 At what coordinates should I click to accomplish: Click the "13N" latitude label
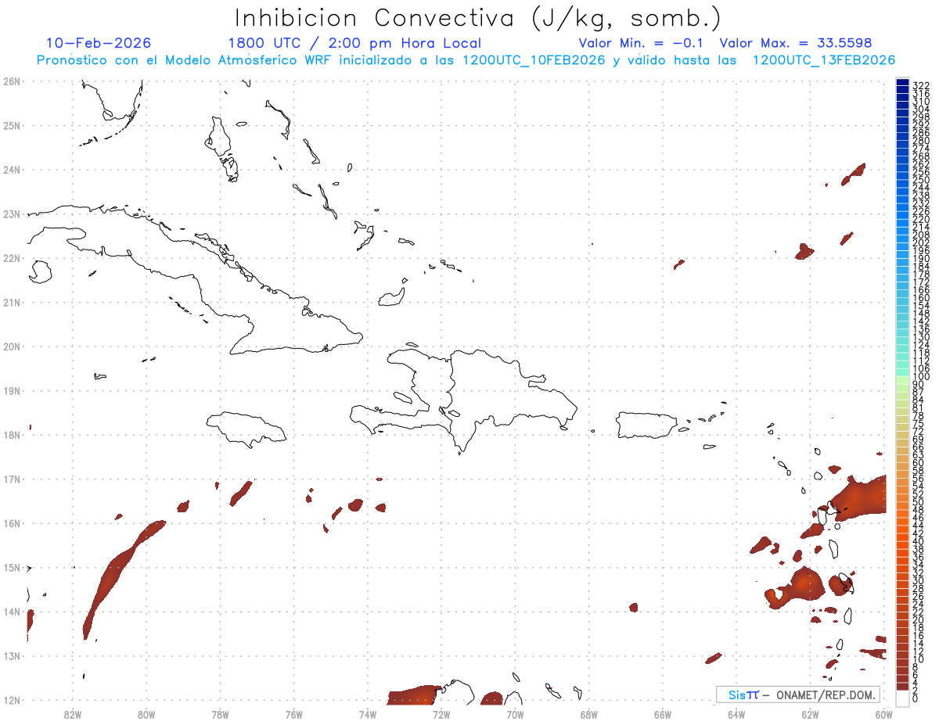coord(11,655)
